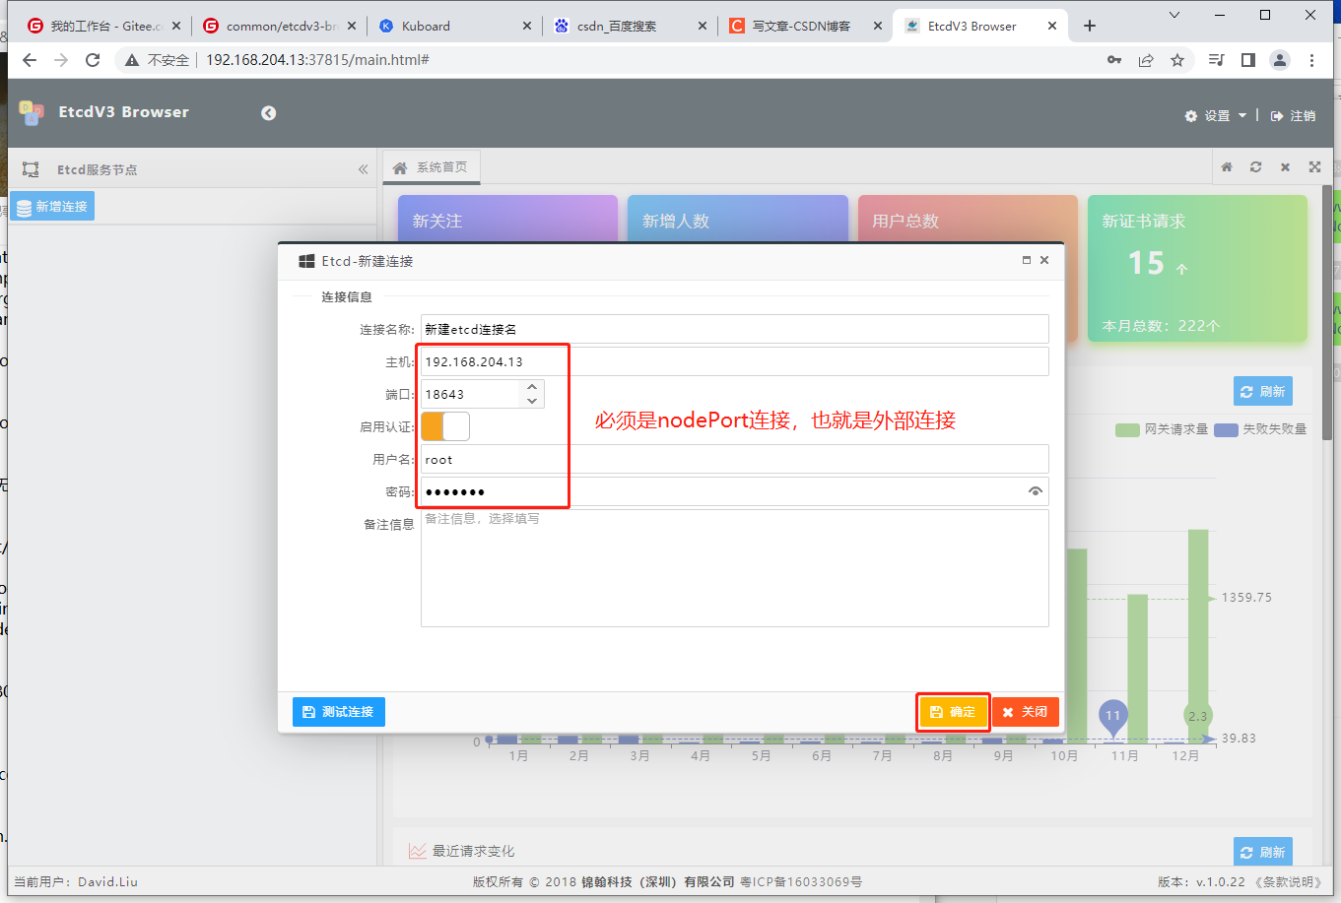This screenshot has height=903, width=1341.
Task: Click the home icon in the tab toolbar
Action: click(x=1227, y=167)
